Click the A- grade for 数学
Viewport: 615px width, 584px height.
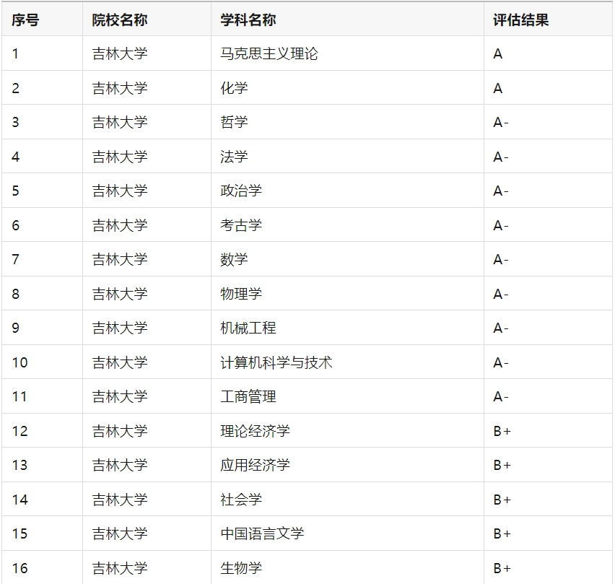[x=501, y=260]
